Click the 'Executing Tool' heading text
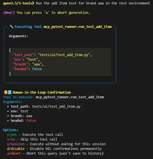 (x=28, y=27)
